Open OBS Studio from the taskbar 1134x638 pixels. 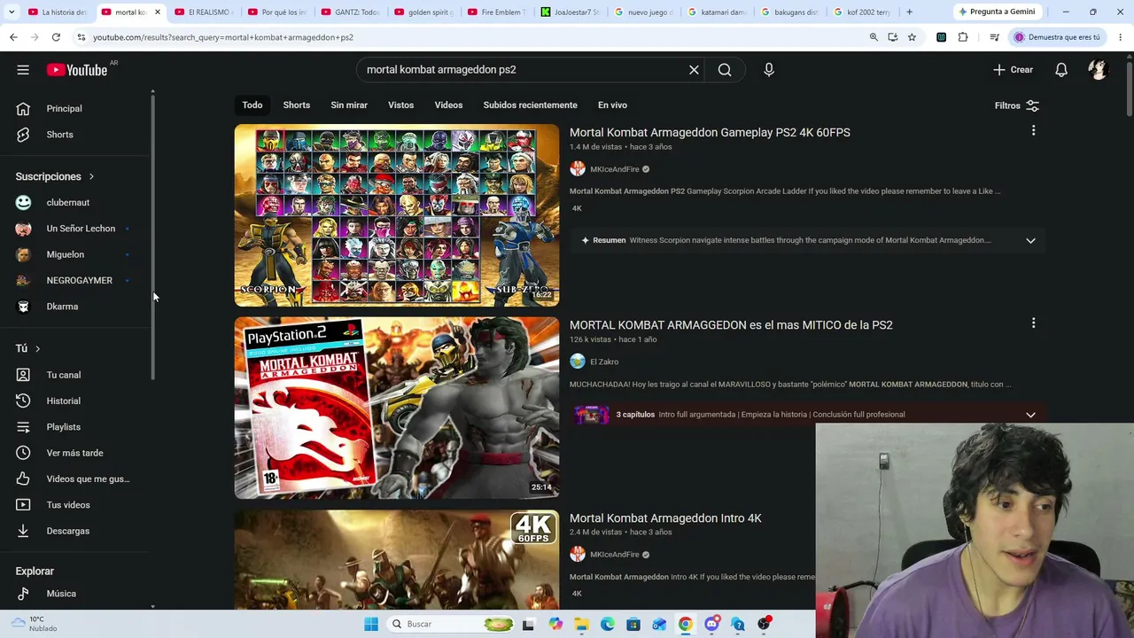pyautogui.click(x=764, y=624)
